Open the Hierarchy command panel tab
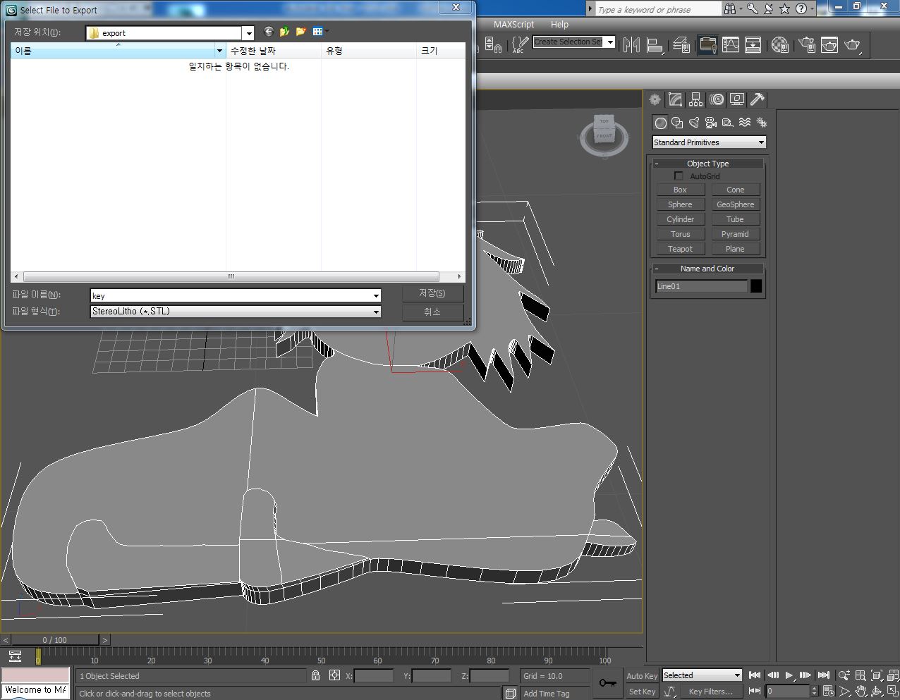Screen dimensions: 900x700 (696, 99)
